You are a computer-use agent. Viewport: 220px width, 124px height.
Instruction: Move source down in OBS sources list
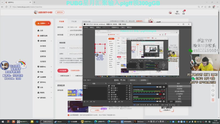(122, 101)
